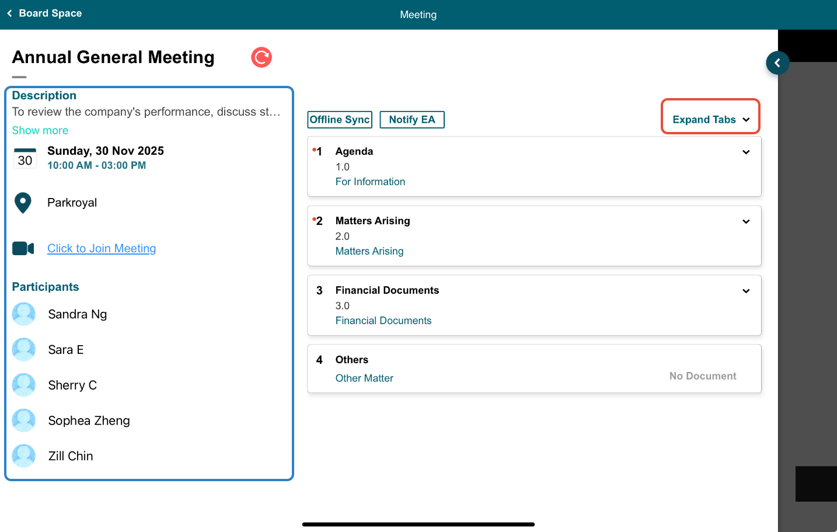Select Sandra Ng's avatar
The height and width of the screenshot is (532, 837).
[24, 314]
